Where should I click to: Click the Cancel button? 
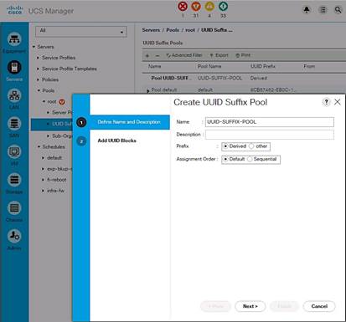[x=319, y=306]
